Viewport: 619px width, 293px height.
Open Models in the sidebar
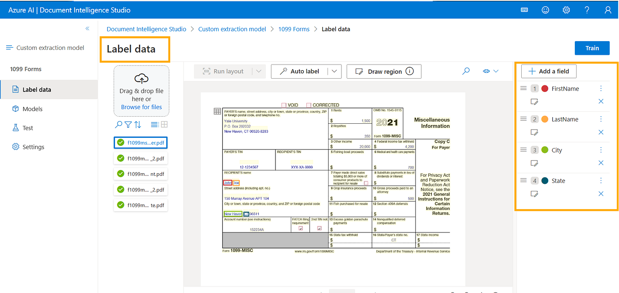pos(49,109)
